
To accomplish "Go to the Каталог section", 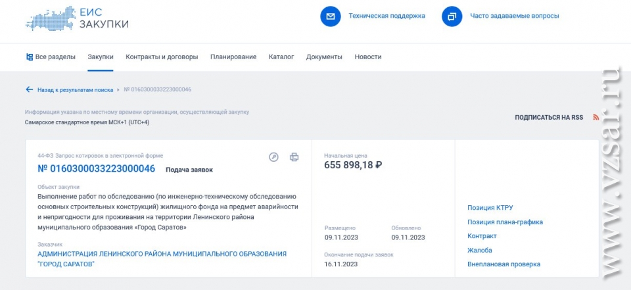I will pyautogui.click(x=281, y=57).
